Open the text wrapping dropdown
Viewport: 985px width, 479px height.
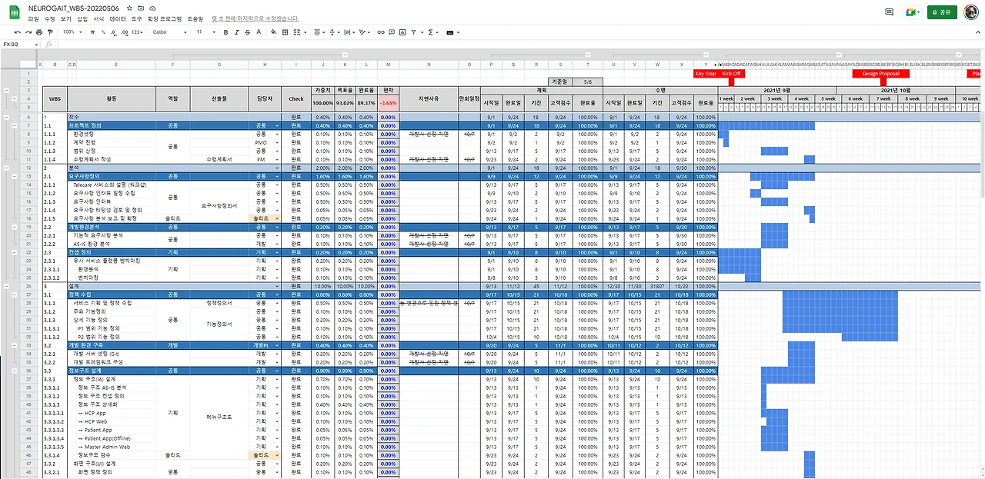349,32
